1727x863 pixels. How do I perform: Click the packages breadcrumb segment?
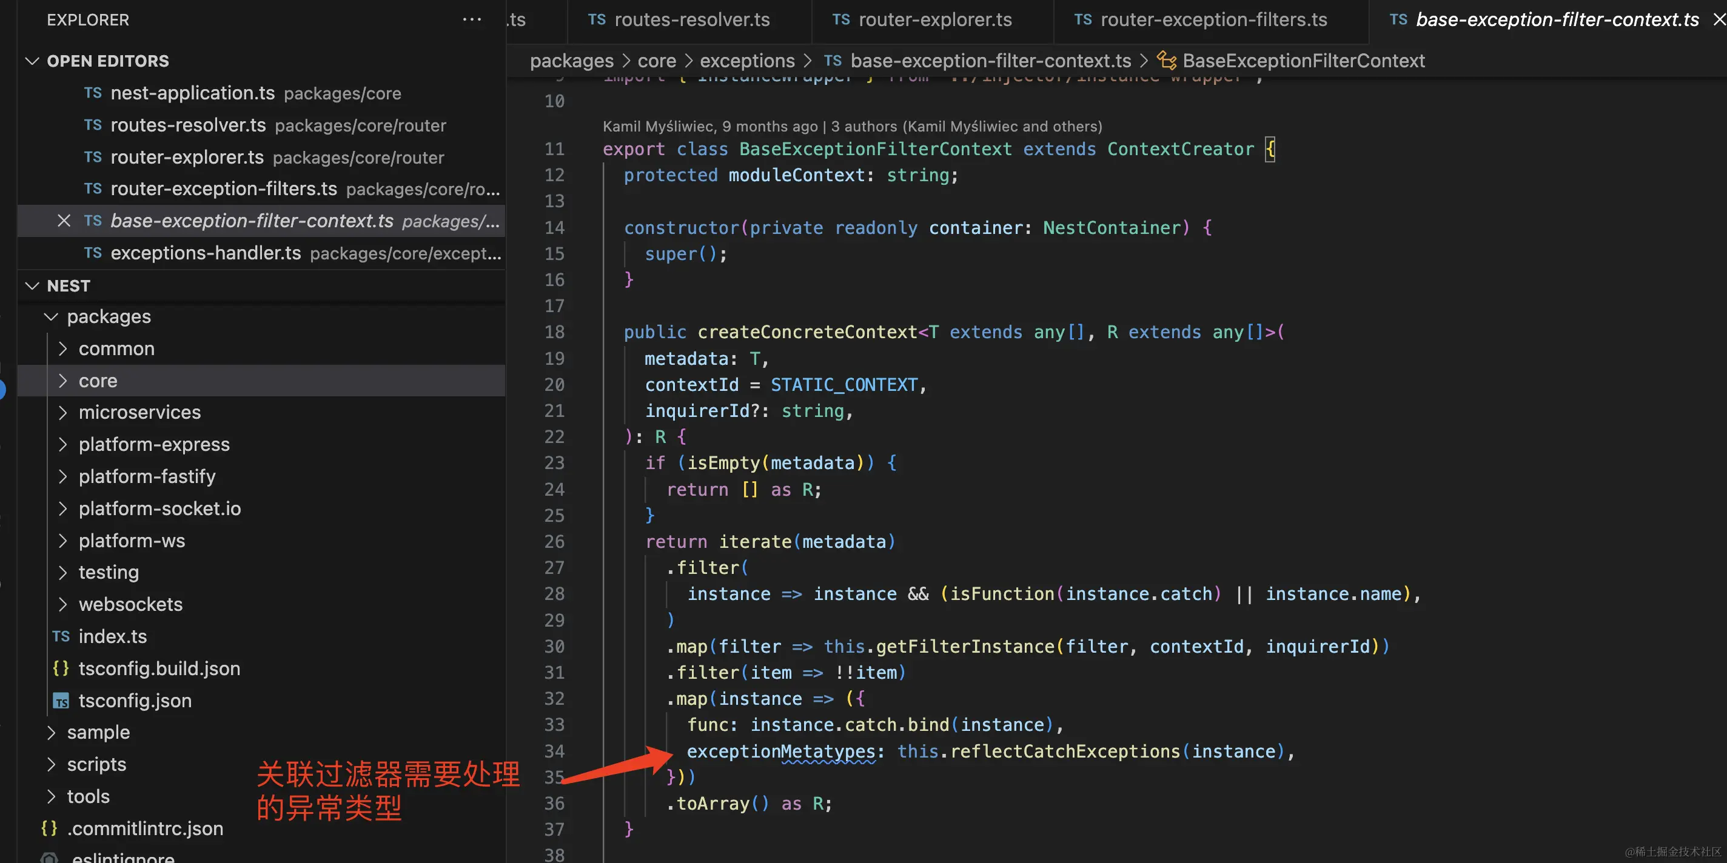[572, 61]
